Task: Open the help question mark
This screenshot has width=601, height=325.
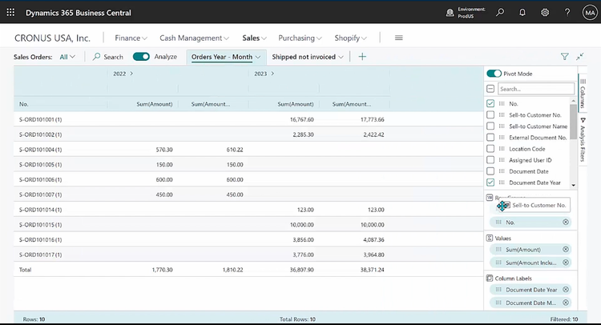Action: click(567, 13)
